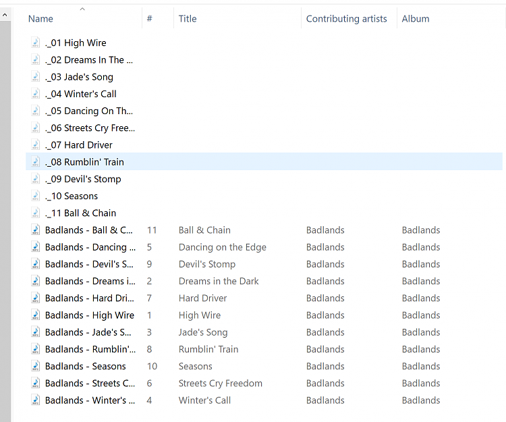
Task: Select the file named ._04 Winter's Call
Action: 81,94
